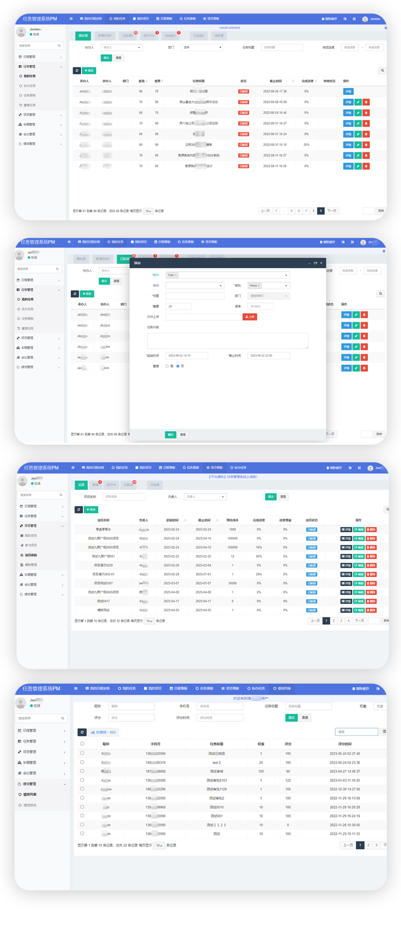Click the 任务内容 text area in dialog

228,340
